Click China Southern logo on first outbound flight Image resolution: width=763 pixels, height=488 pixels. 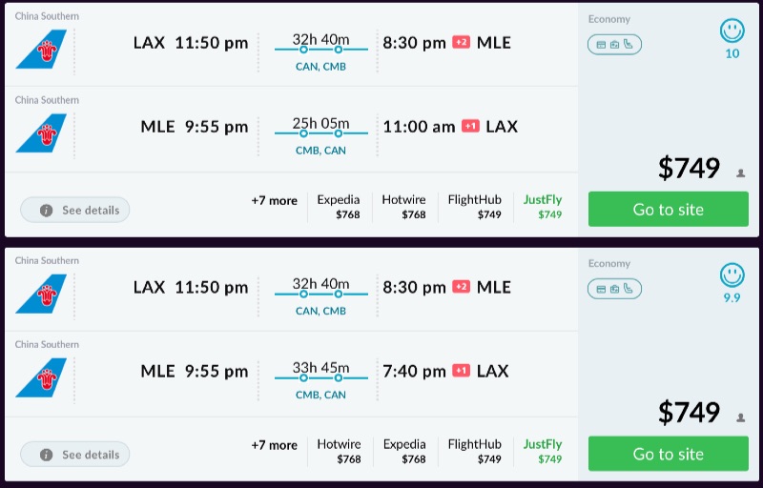[x=41, y=49]
